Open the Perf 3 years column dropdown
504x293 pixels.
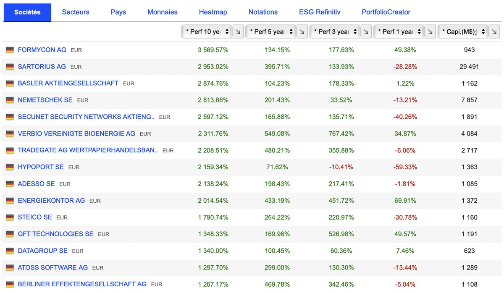click(x=335, y=31)
